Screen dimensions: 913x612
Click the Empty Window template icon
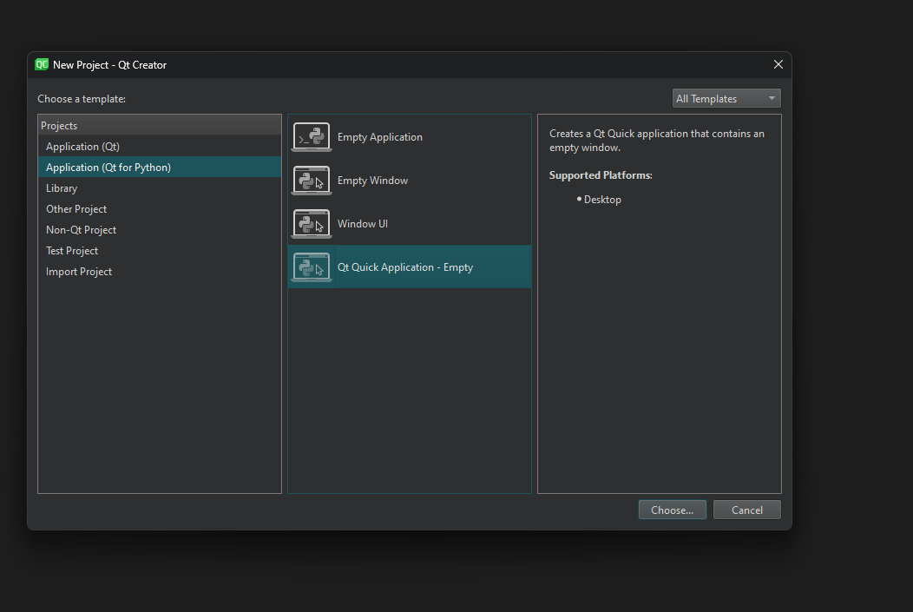(x=312, y=181)
